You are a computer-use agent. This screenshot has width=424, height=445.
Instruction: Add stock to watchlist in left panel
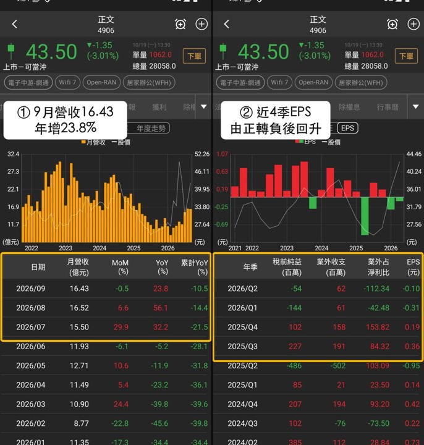click(201, 24)
